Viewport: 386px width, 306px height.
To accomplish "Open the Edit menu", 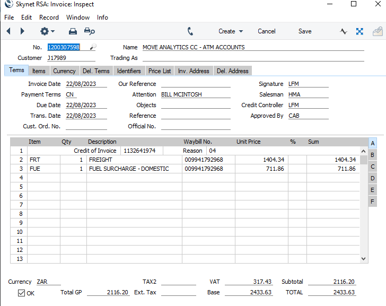I will pos(27,18).
